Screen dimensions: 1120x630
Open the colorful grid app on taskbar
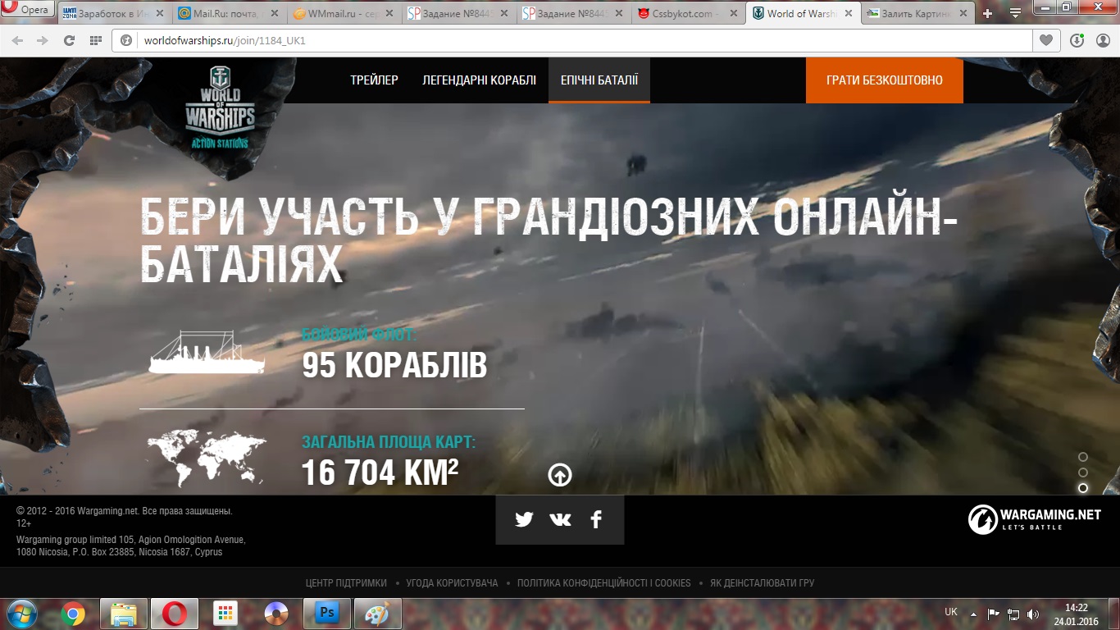(x=225, y=614)
